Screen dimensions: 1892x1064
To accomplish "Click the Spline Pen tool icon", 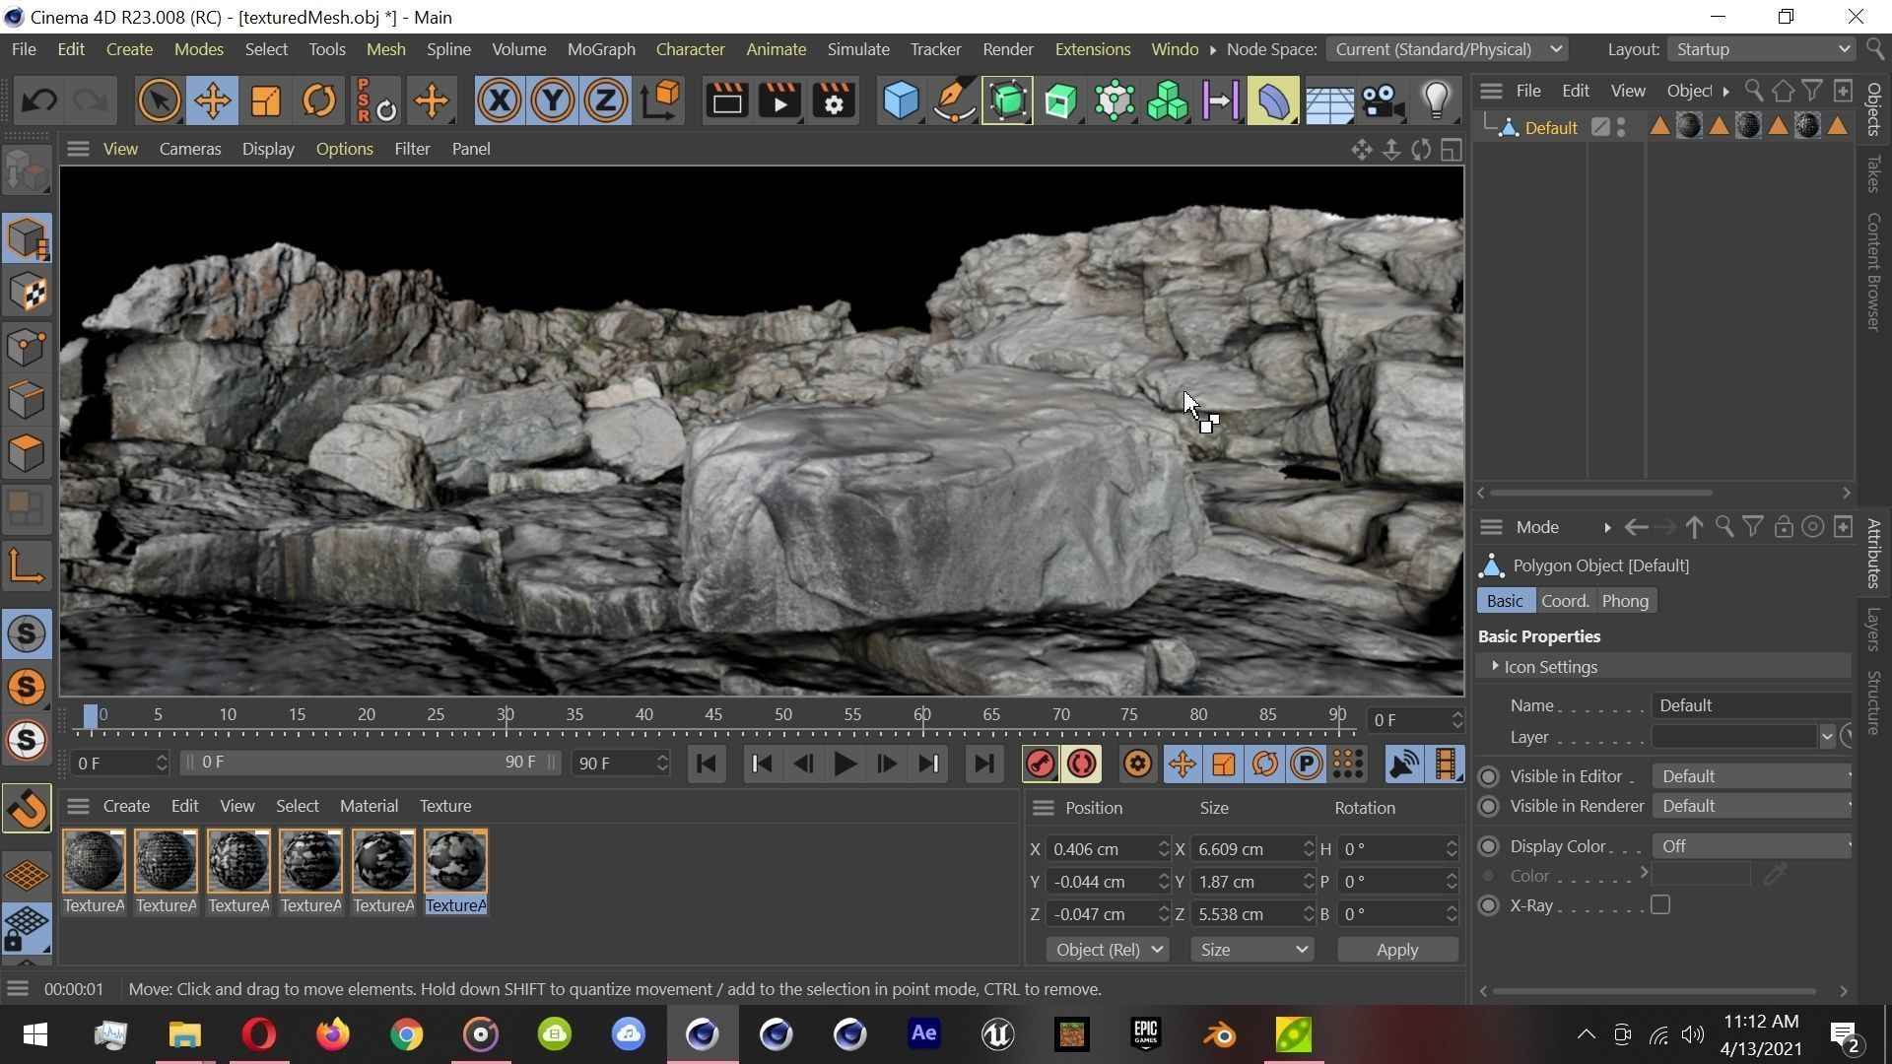I will [x=954, y=100].
